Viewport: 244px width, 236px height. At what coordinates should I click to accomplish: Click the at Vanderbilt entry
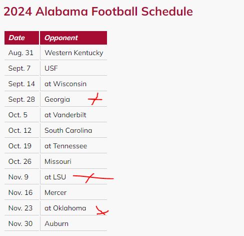pos(65,115)
